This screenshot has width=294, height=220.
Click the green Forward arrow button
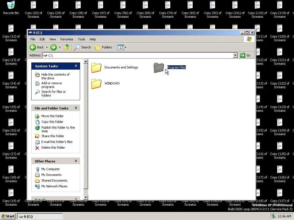(x=53, y=47)
